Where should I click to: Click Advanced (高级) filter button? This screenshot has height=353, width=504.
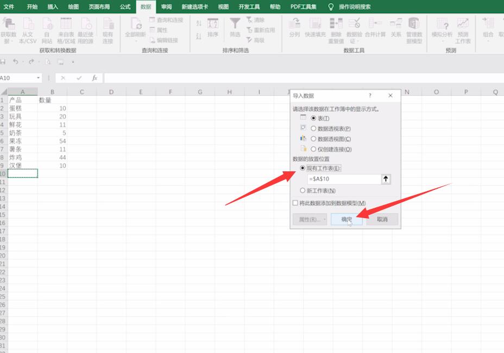(256, 40)
